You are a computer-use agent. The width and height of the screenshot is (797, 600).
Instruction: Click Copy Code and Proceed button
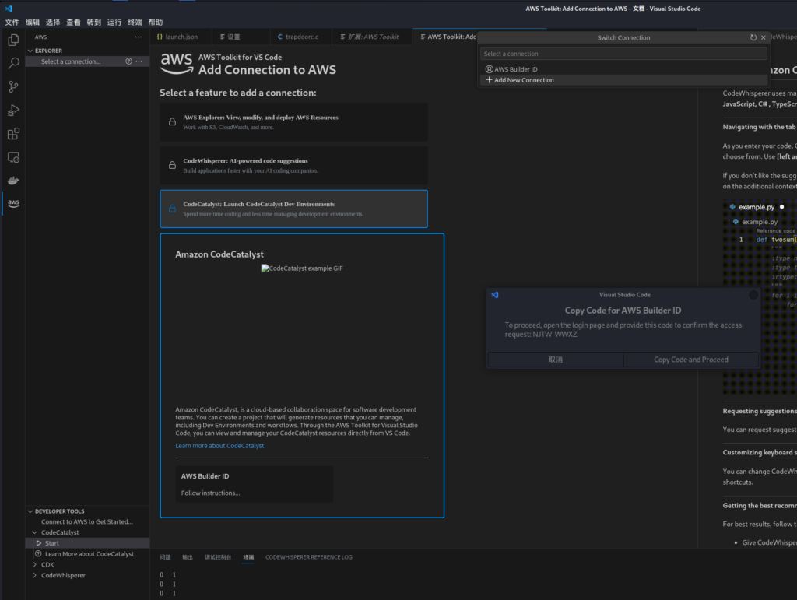click(691, 360)
